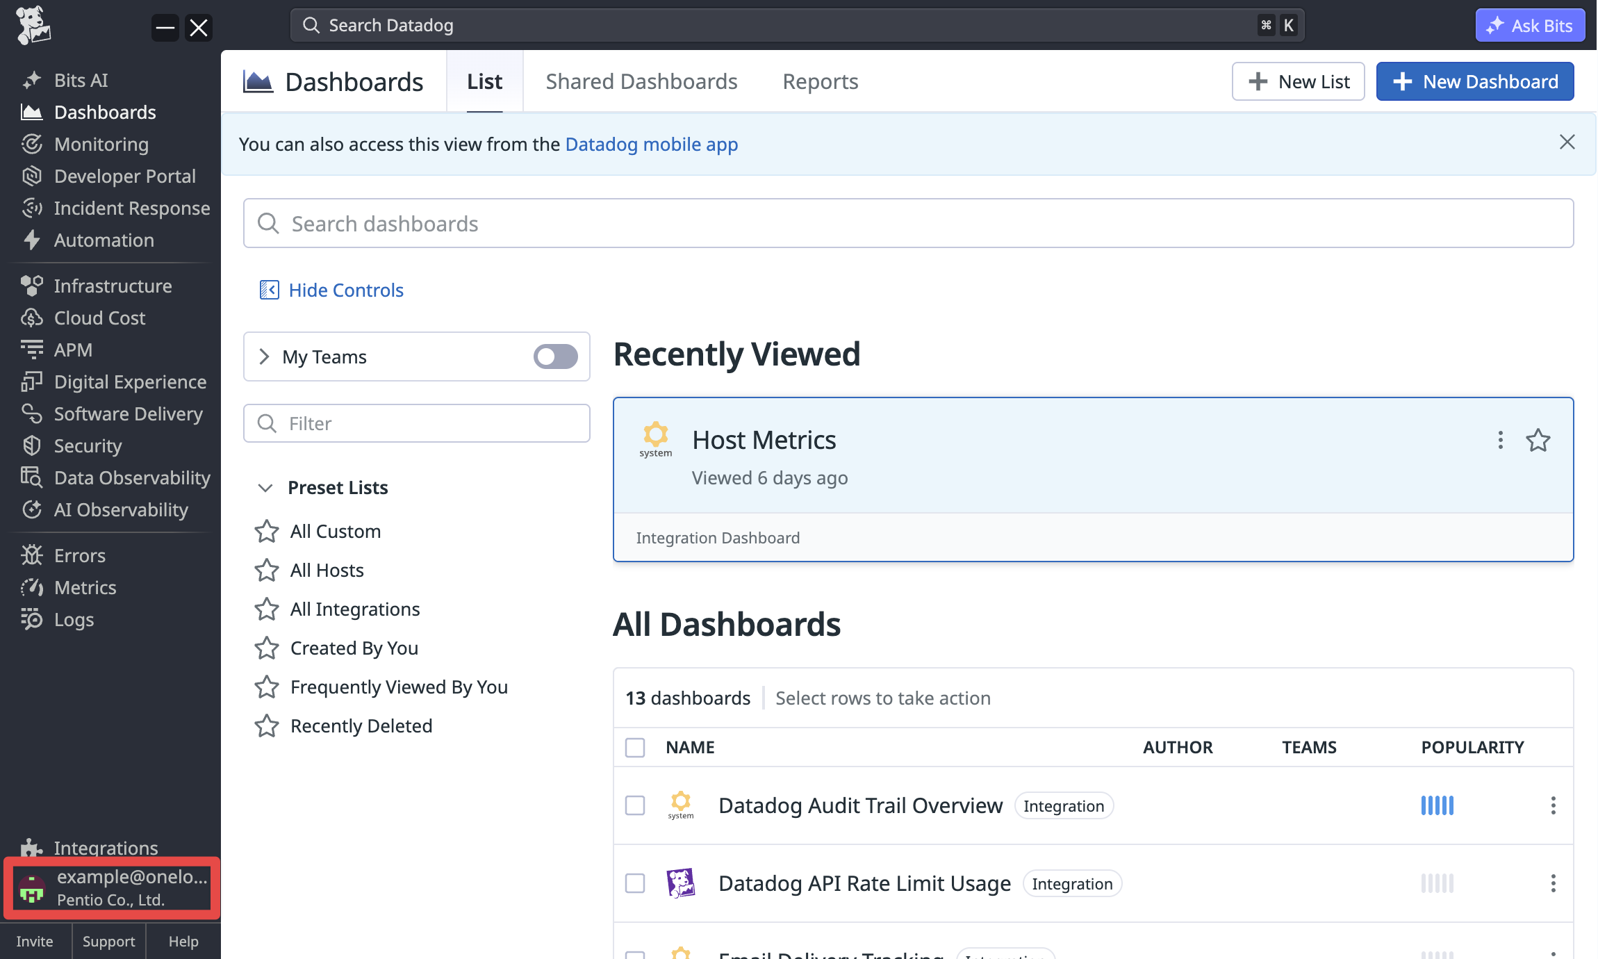Open options for Datadog Audit Trail Overview row
1598x959 pixels.
[1553, 805]
